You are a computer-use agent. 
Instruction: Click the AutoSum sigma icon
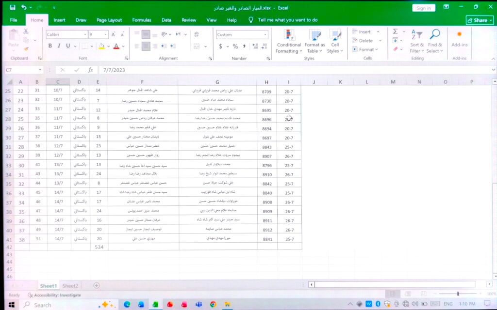point(395,31)
